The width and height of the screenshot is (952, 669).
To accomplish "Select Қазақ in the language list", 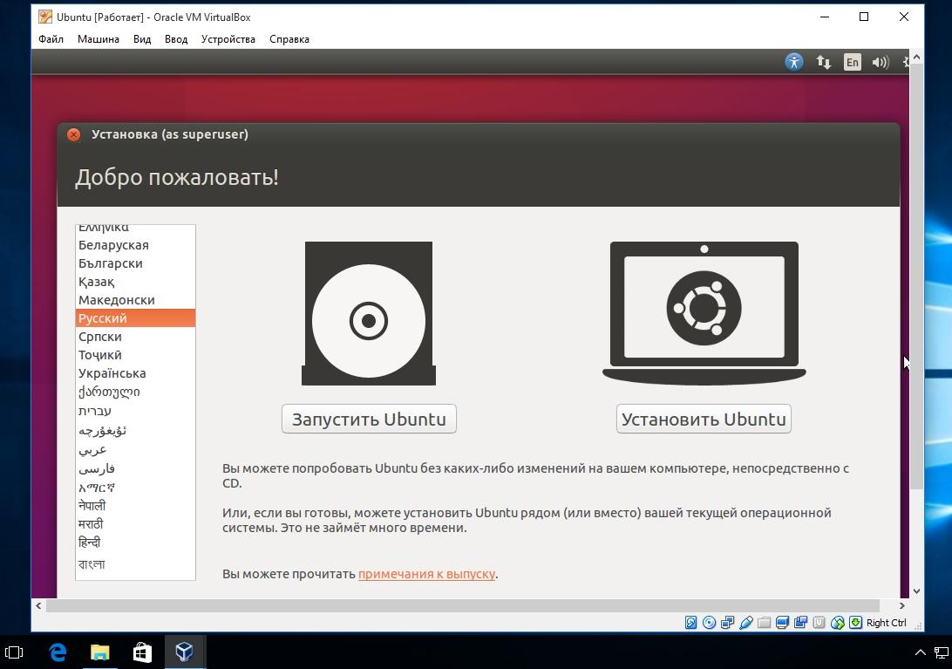I will tap(135, 282).
